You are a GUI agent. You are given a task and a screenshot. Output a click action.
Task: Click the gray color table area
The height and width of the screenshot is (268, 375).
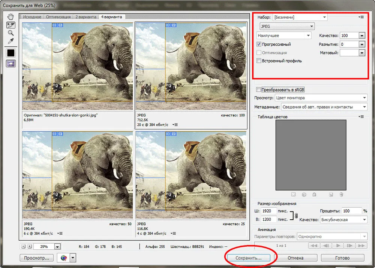(x=311, y=155)
